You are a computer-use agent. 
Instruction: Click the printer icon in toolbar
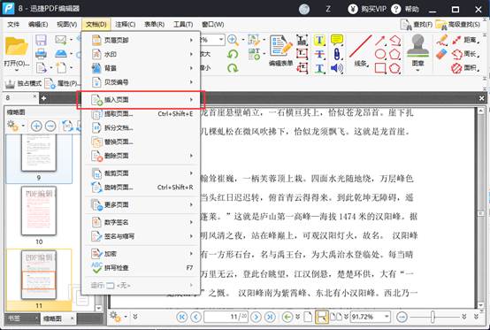41,54
